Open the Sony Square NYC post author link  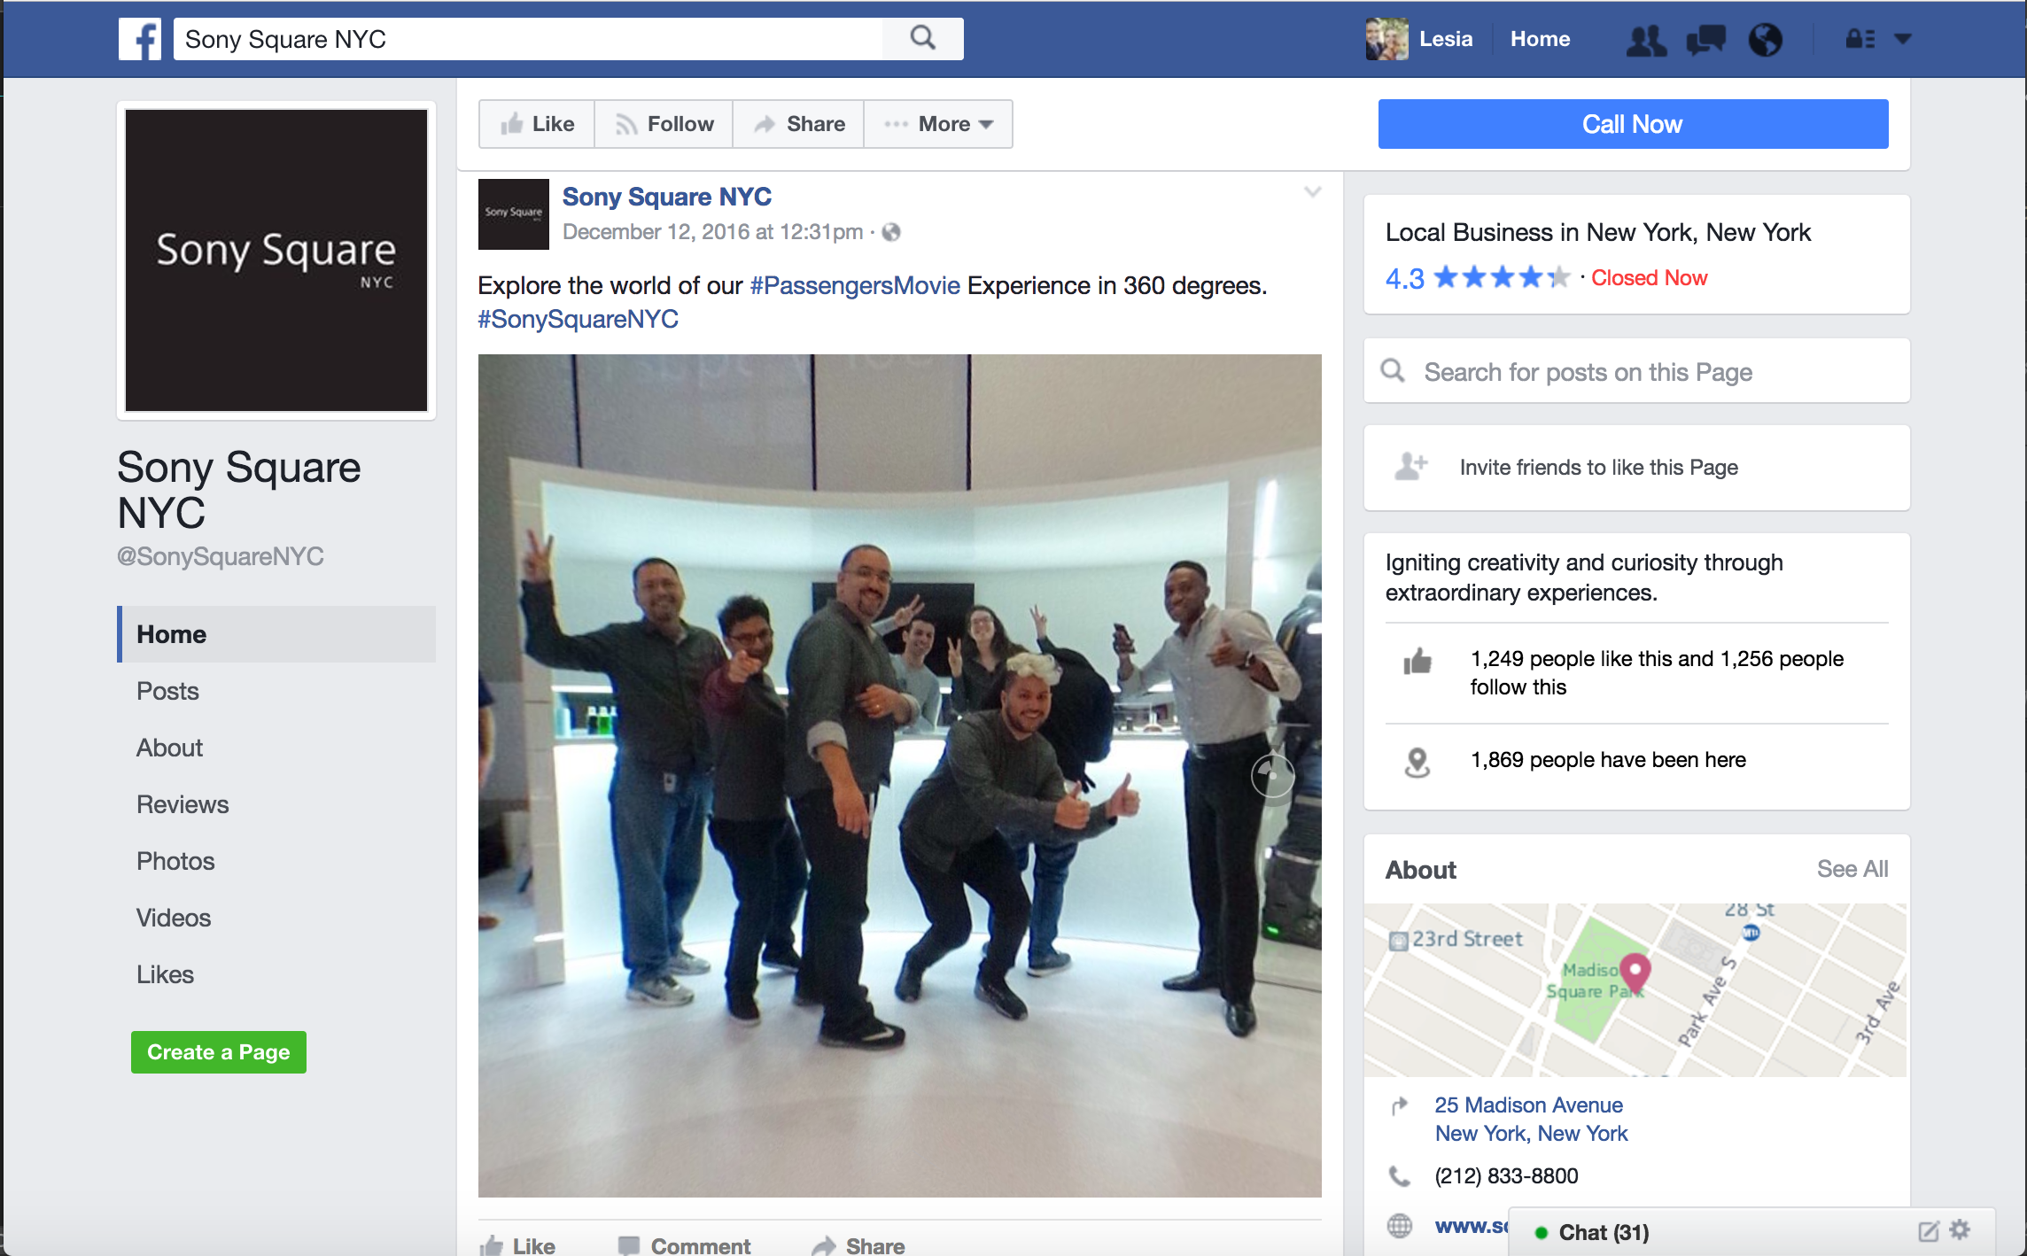tap(666, 197)
